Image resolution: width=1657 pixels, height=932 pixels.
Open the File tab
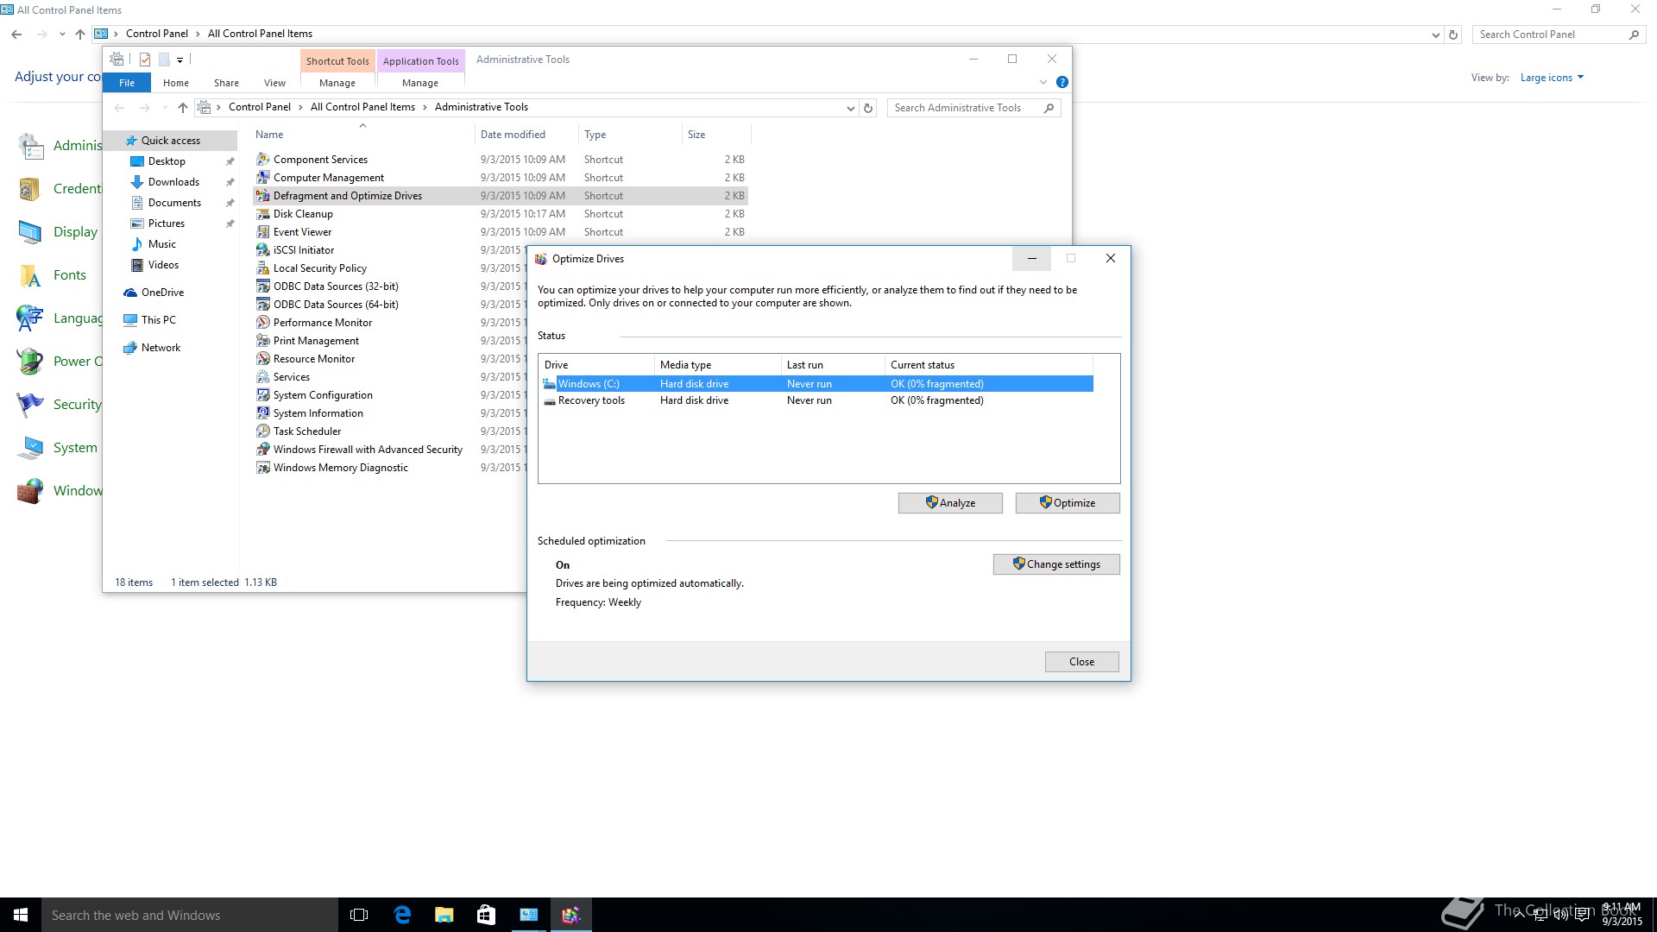(x=127, y=83)
